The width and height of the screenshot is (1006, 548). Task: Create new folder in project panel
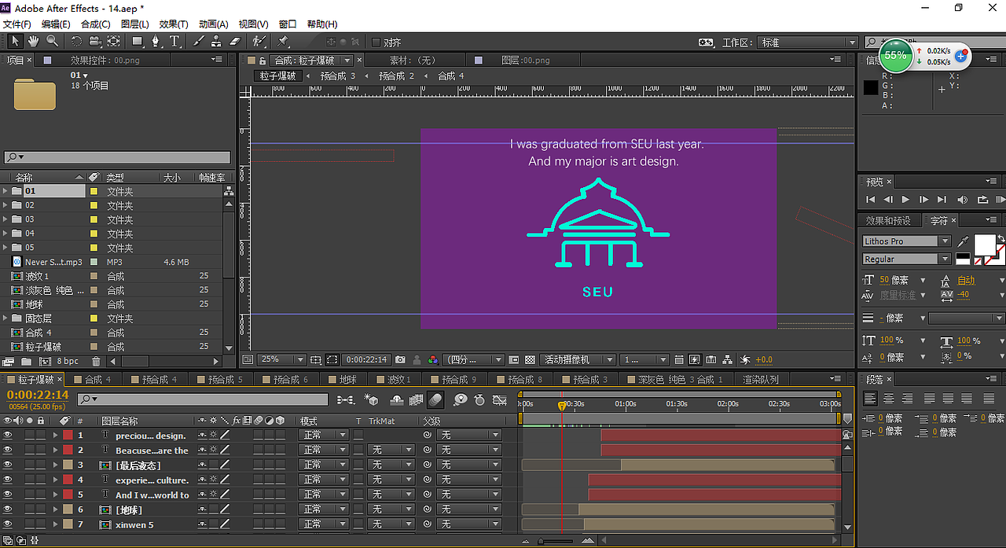tap(26, 361)
